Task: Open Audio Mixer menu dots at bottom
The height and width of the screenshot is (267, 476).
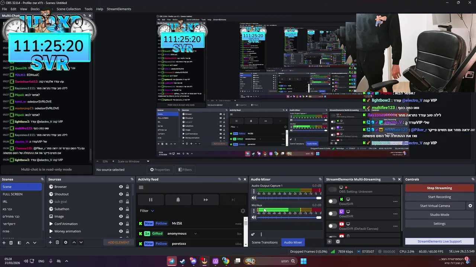Action: click(x=261, y=234)
